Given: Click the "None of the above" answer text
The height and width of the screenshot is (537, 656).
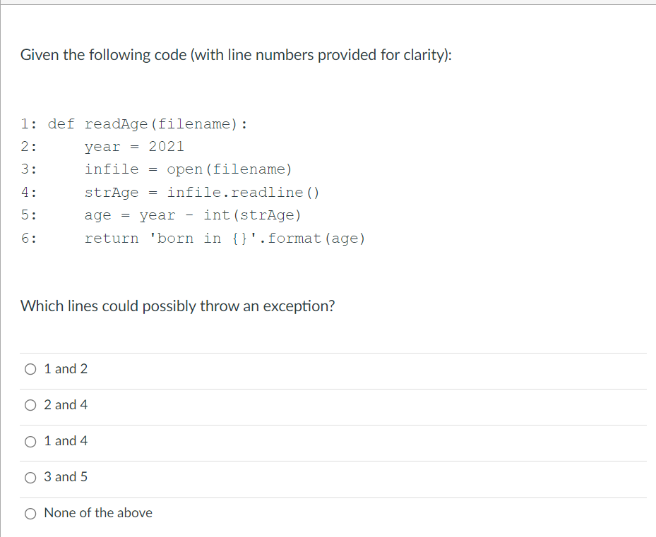Looking at the screenshot, I should 97,513.
